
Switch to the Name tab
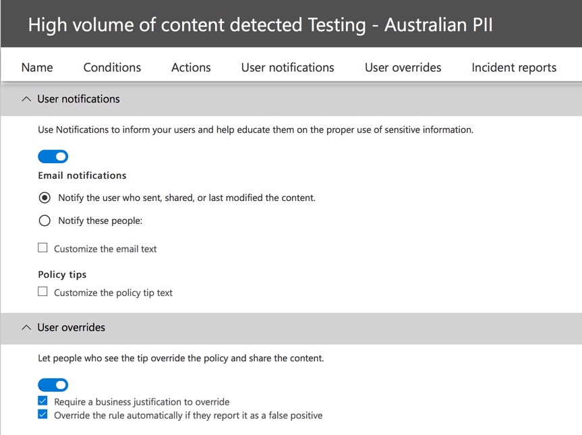coord(36,67)
